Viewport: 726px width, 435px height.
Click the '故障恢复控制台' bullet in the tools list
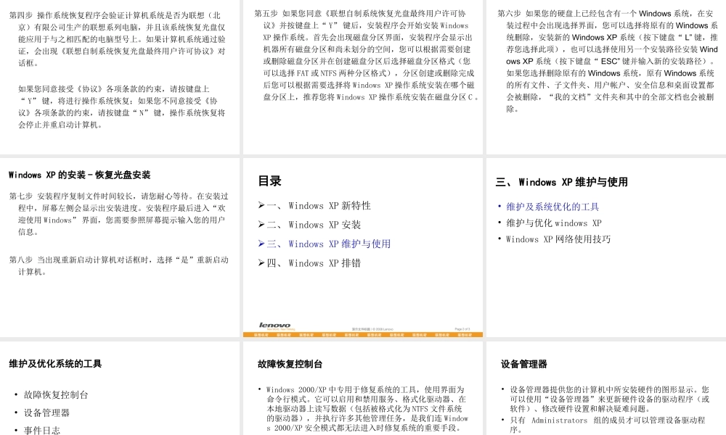56,395
